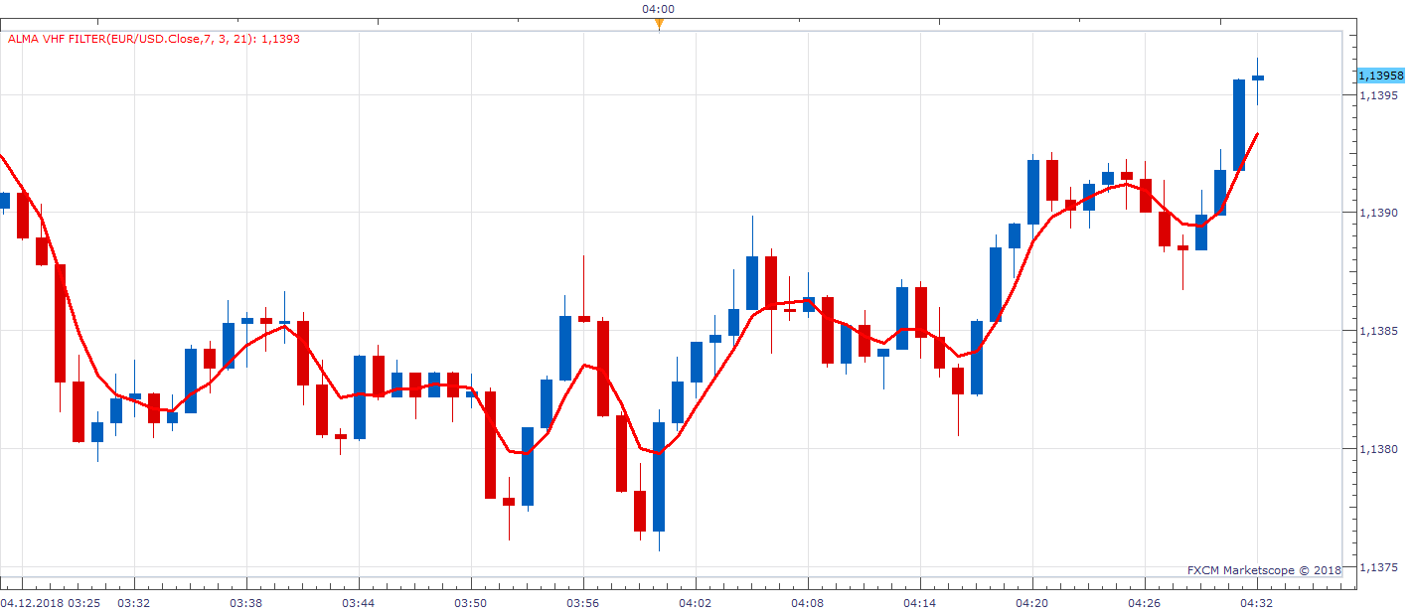This screenshot has width=1414, height=615.
Task: Select the tall blue candle under the 04:00 marker
Action: (x=659, y=477)
